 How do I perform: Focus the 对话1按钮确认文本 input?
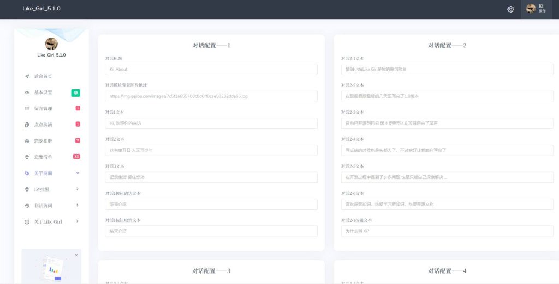211,205
